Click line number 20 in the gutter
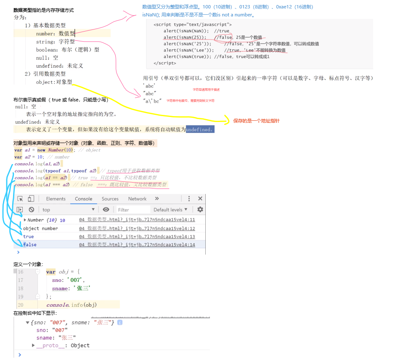Viewport: 419px width, 361px height. click(21, 305)
